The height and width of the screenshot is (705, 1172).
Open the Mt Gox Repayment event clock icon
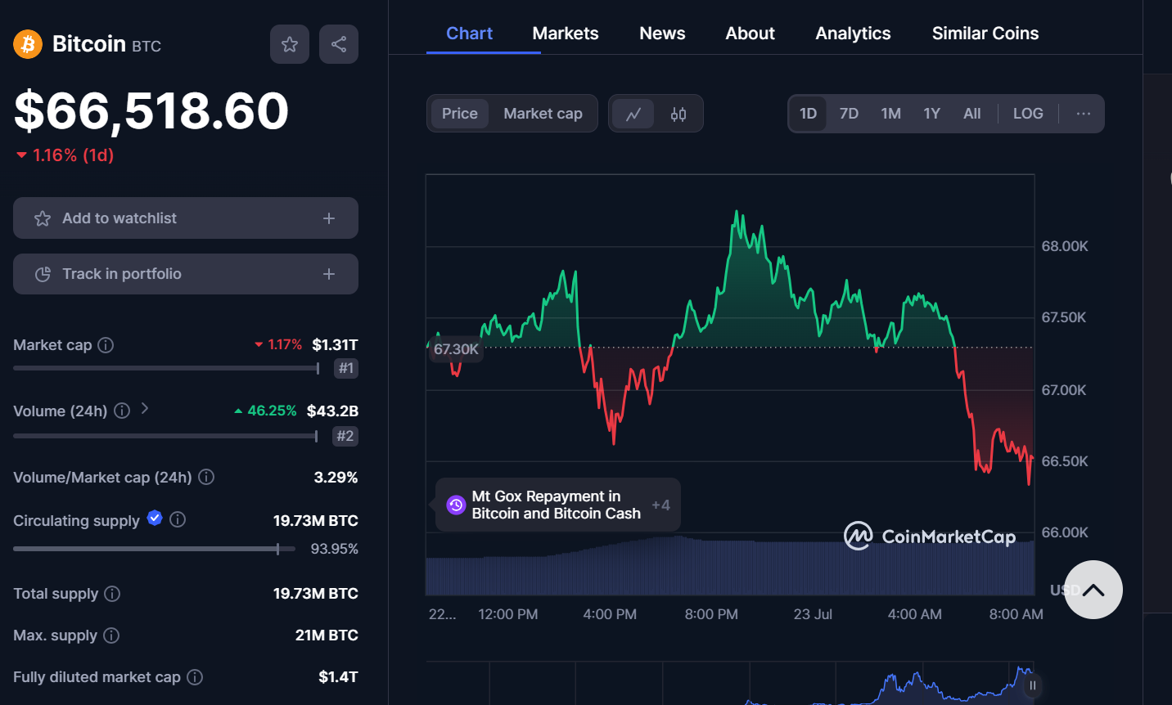click(455, 504)
